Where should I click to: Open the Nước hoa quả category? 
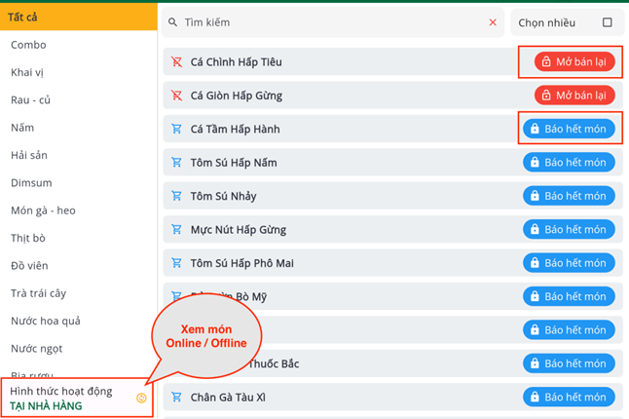(x=46, y=322)
